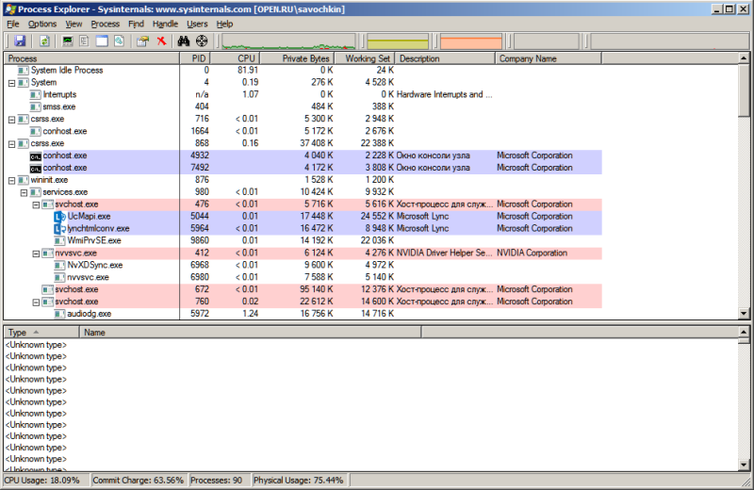Viewport: 754px width, 490px height.
Task: Click the yellow commit history mini graph
Action: (398, 41)
